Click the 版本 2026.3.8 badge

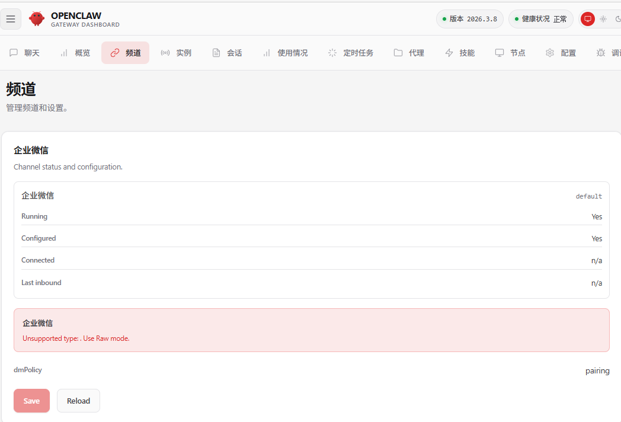(x=470, y=19)
